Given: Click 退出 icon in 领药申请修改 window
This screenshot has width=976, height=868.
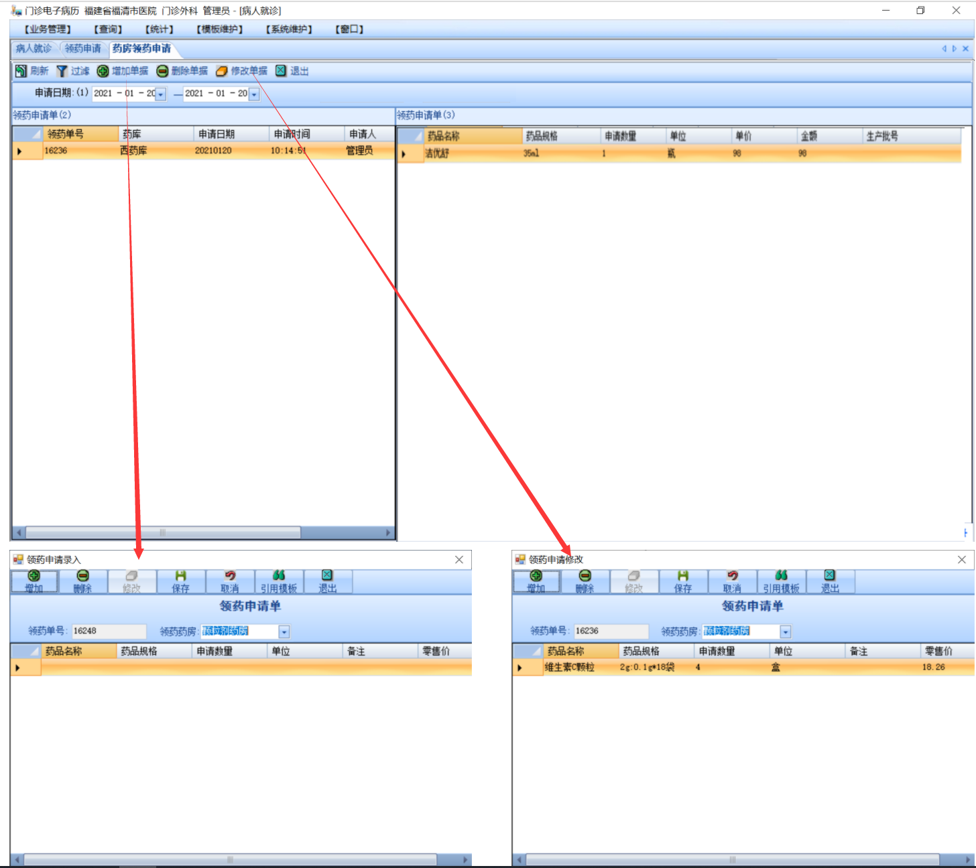Looking at the screenshot, I should coord(829,575).
